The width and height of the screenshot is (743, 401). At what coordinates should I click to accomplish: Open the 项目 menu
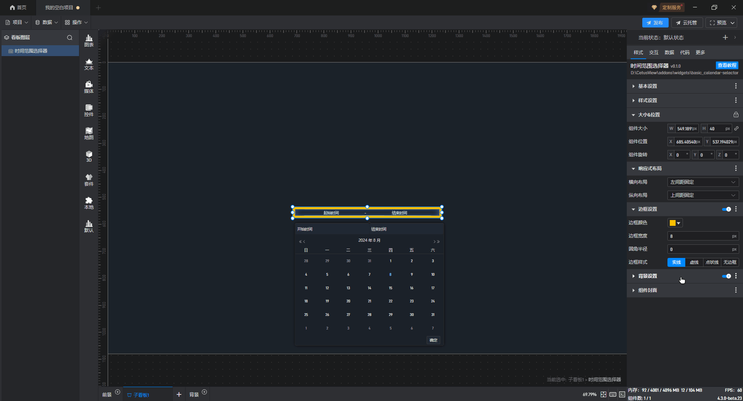pos(17,22)
